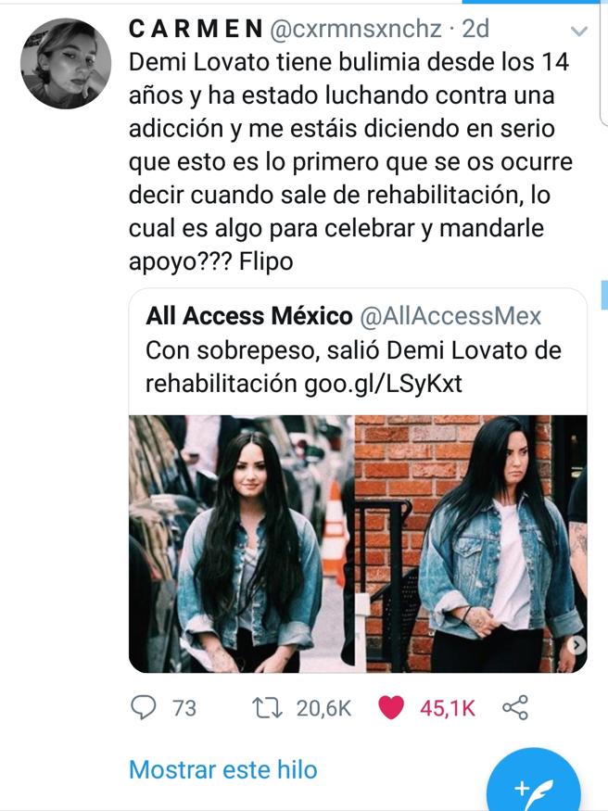
Task: Open the CARMEN display name
Action: (x=196, y=29)
